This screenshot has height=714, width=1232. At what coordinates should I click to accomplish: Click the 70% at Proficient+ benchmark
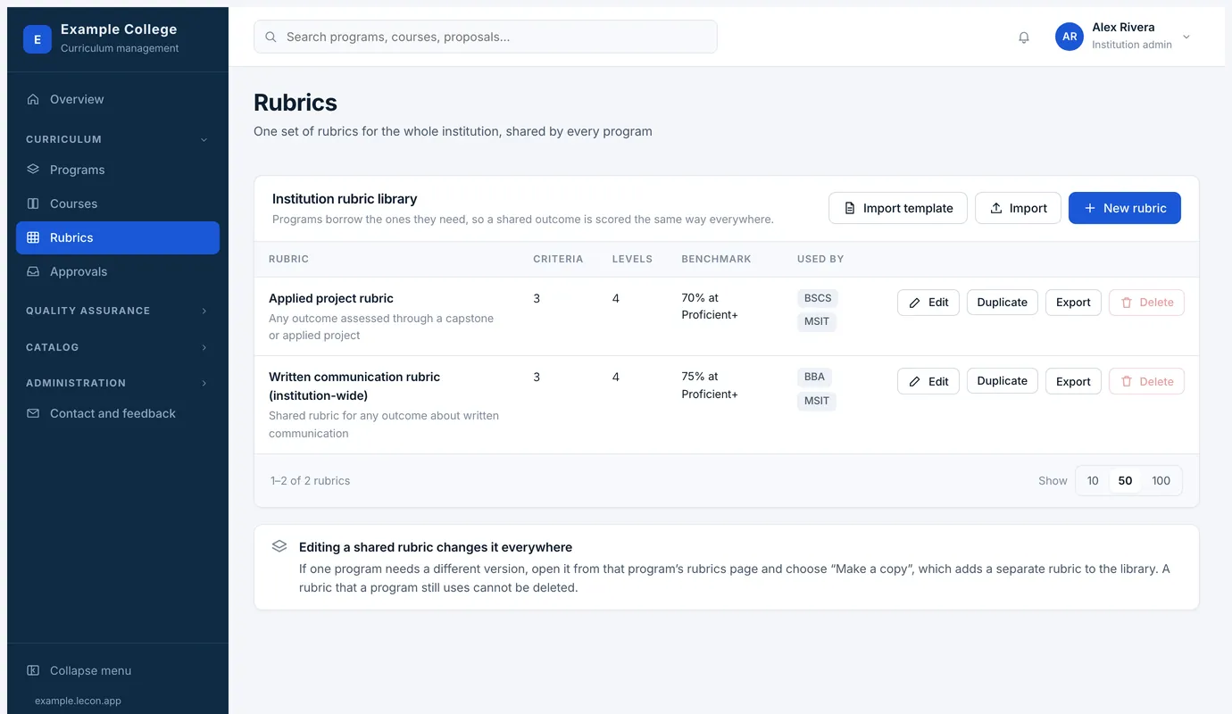[x=710, y=306]
